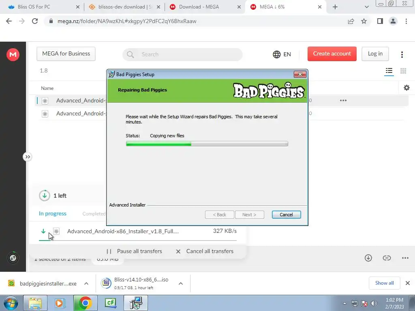Viewport: 415px width, 311px height.
Task: Open three-dot options for the first Advanced_Android row
Action: (343, 100)
